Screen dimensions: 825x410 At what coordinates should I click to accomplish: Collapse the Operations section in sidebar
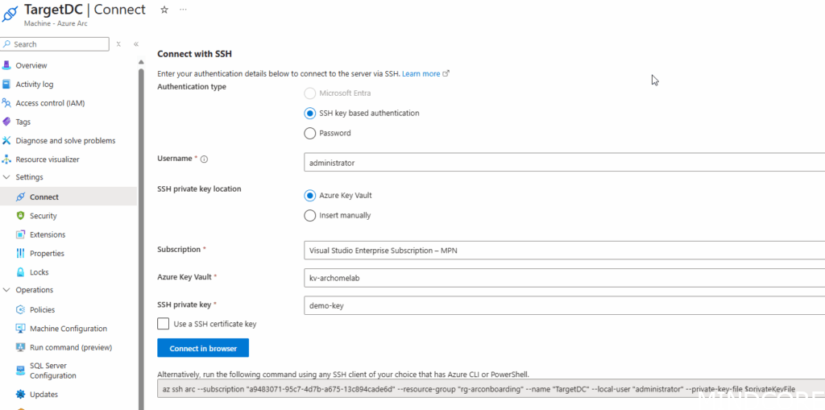tap(7, 290)
